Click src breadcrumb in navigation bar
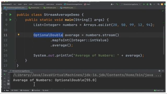The width and height of the screenshot is (167, 94). (15, 4)
